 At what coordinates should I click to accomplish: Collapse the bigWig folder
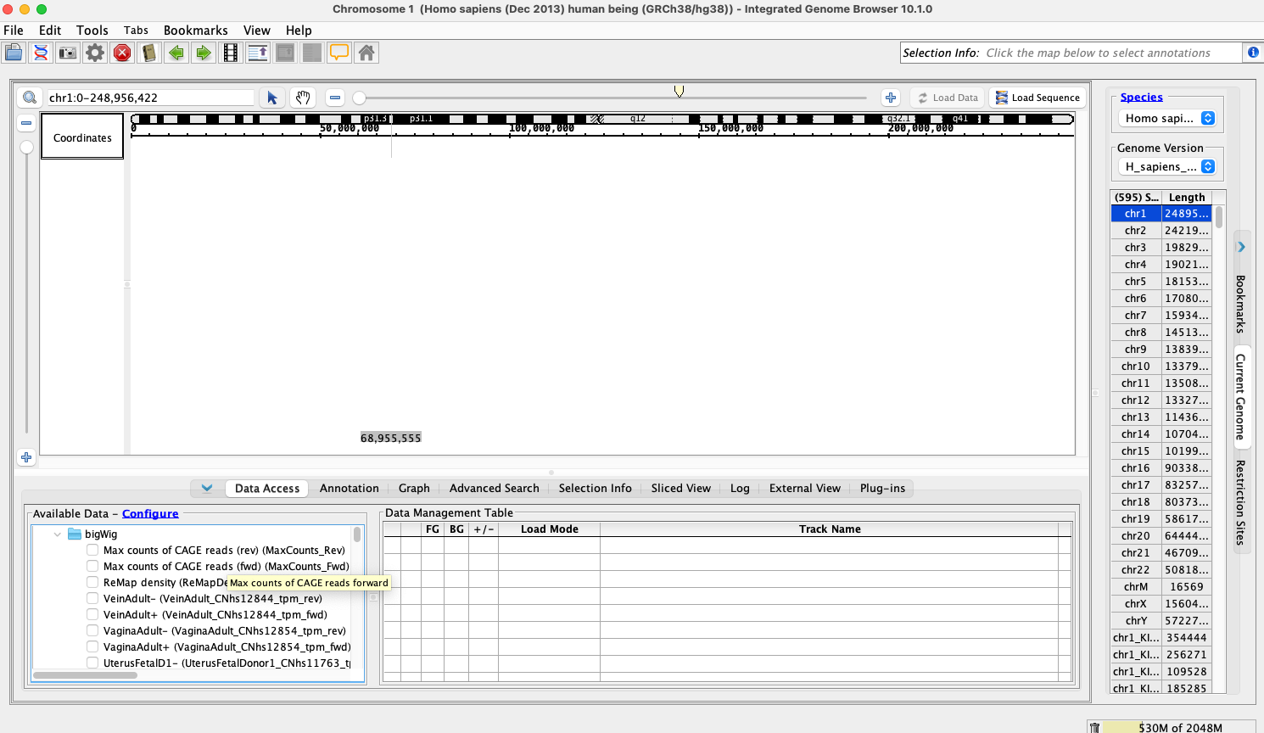tap(58, 534)
